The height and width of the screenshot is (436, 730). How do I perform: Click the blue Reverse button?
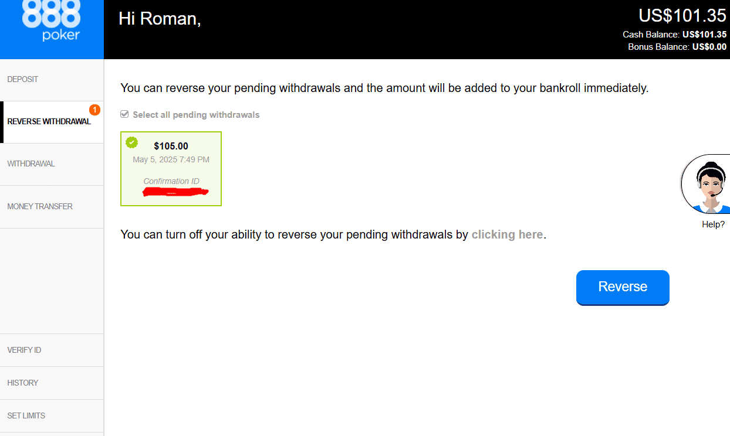tap(623, 287)
